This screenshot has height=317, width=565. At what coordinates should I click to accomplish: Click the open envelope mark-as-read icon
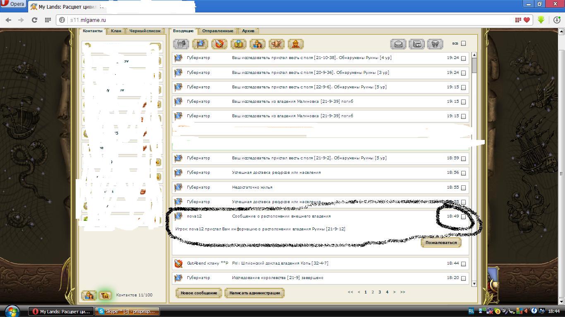(398, 44)
